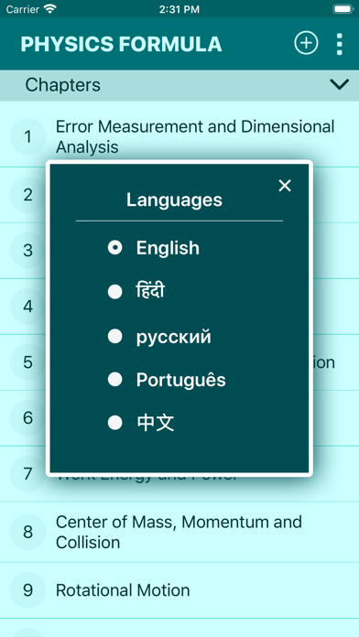359x637 pixels.
Task: Open the three-dot overflow menu
Action: [x=339, y=44]
